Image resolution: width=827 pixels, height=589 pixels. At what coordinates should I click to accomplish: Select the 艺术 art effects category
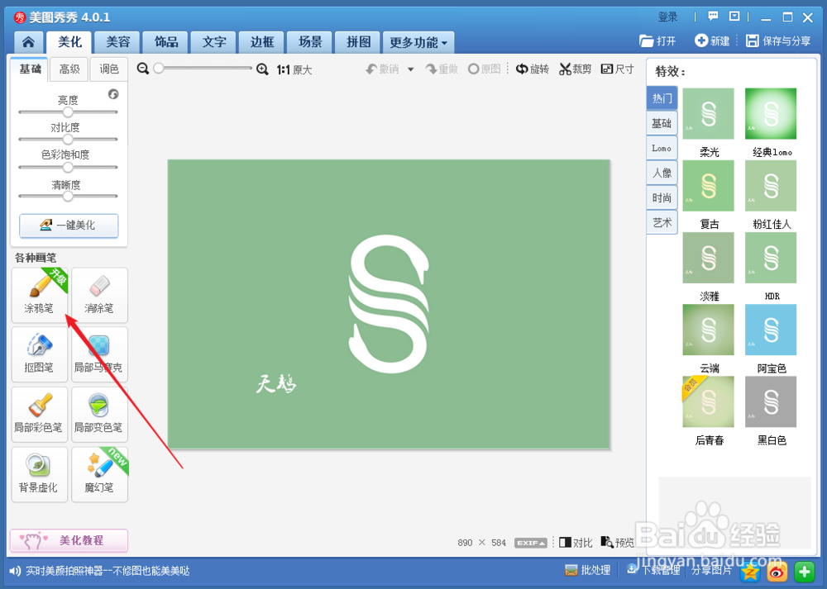[662, 222]
